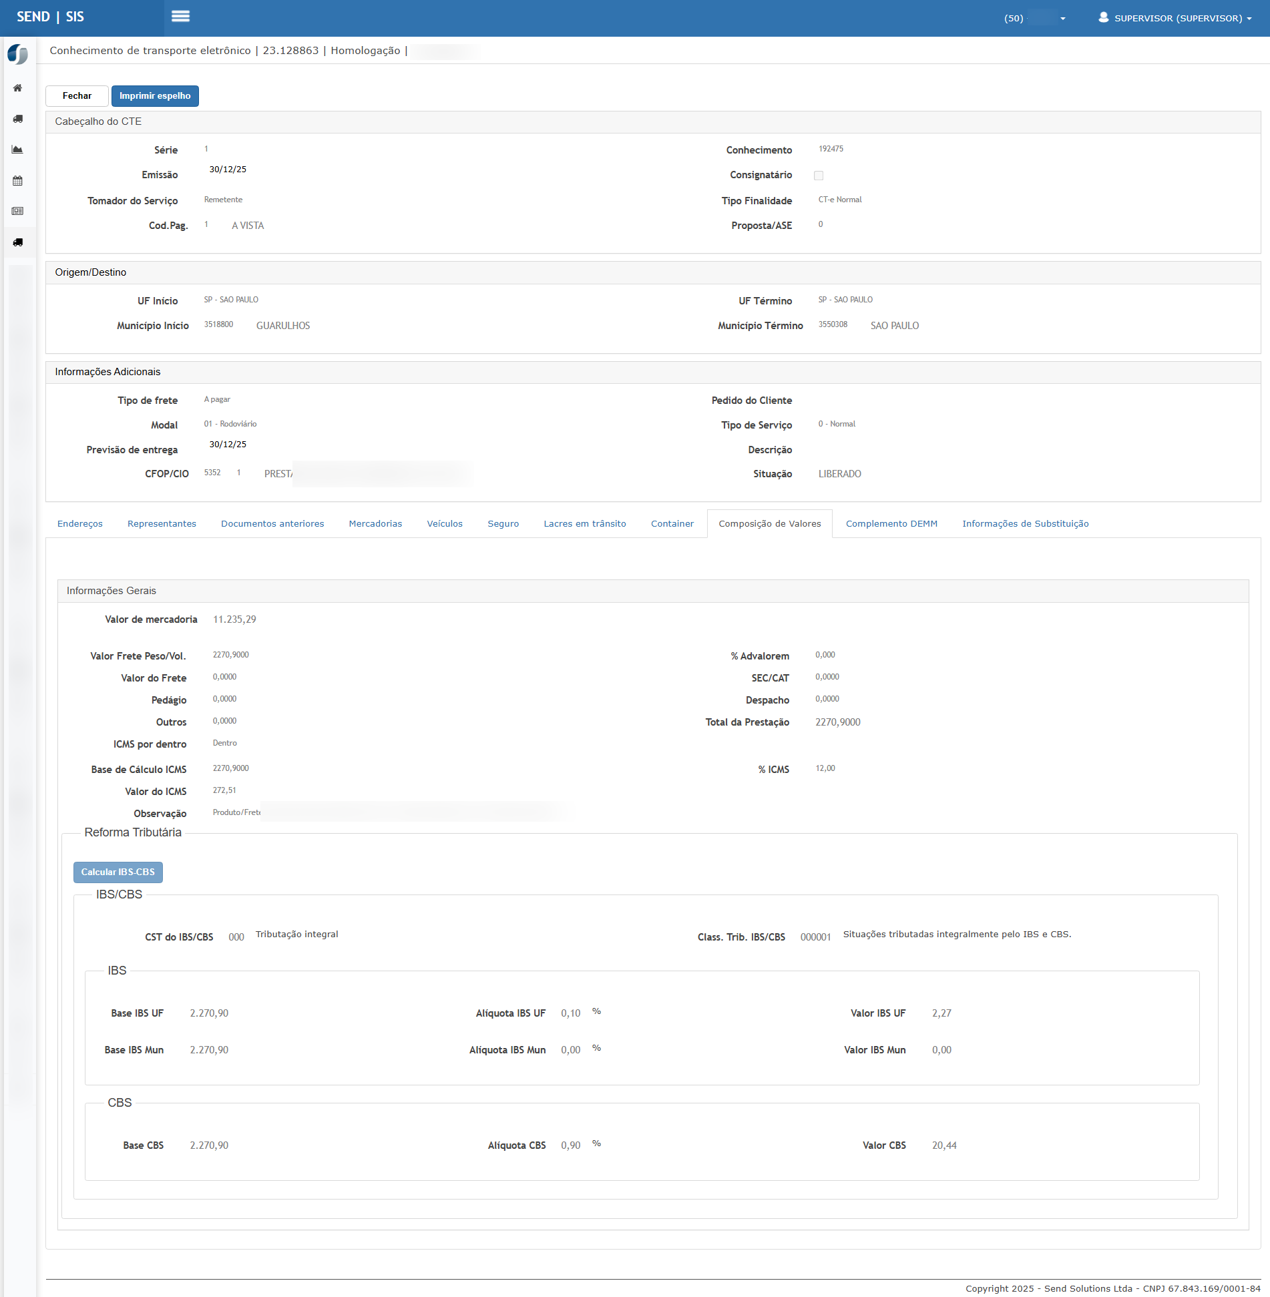Open the SUPERVISOR user dropdown menu
This screenshot has width=1270, height=1297.
[1175, 19]
